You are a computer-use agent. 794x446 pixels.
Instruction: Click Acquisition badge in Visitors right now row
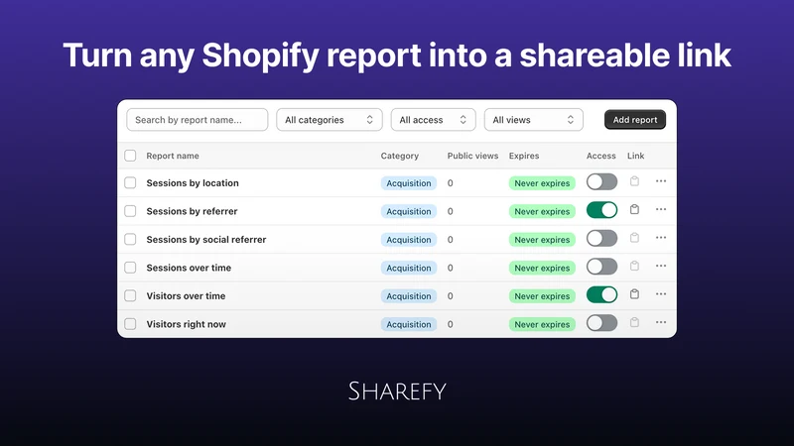[x=409, y=324]
